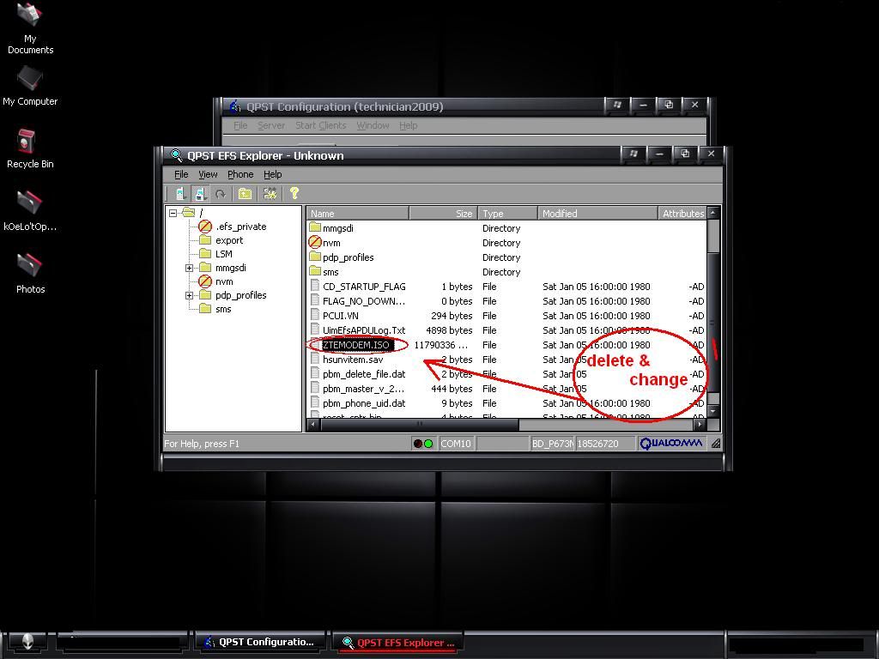Viewport: 879px width, 659px height.
Task: Click the status bar window grip
Action: [x=716, y=444]
